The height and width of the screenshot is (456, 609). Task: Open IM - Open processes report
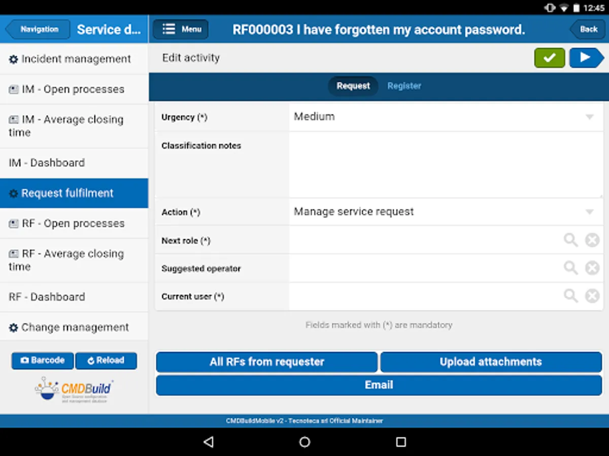[74, 90]
